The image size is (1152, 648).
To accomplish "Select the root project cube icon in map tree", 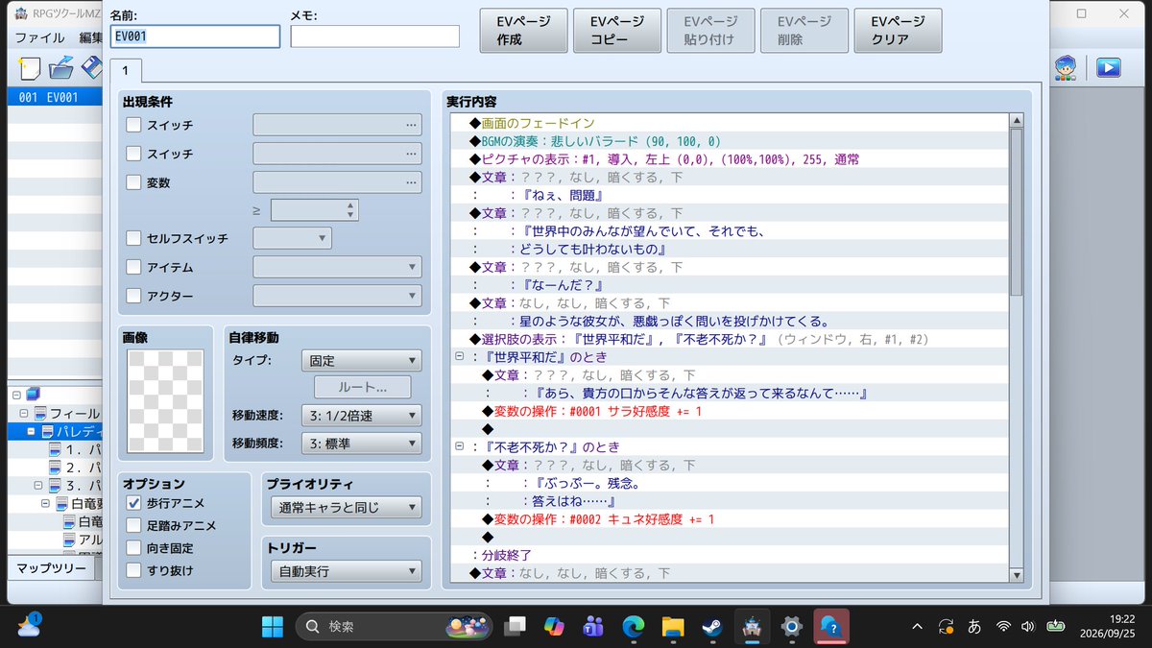I will (x=33, y=394).
